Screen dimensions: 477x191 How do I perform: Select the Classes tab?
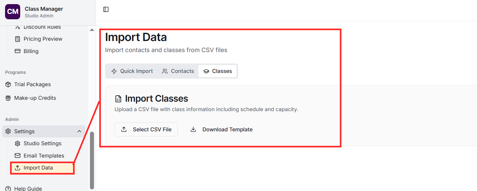coord(217,71)
